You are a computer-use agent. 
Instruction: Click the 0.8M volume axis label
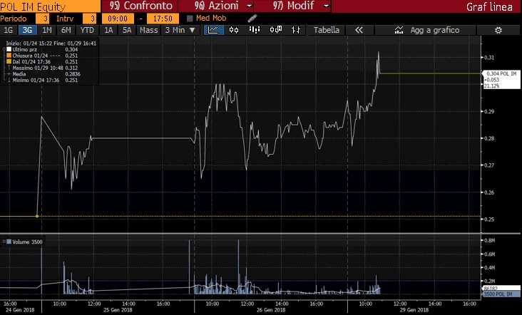point(490,240)
